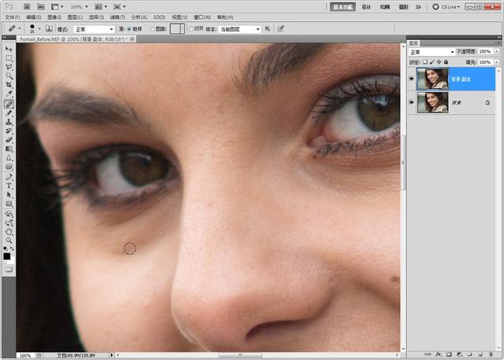Add a layer style via fx icon
The width and height of the screenshot is (504, 360).
click(439, 354)
